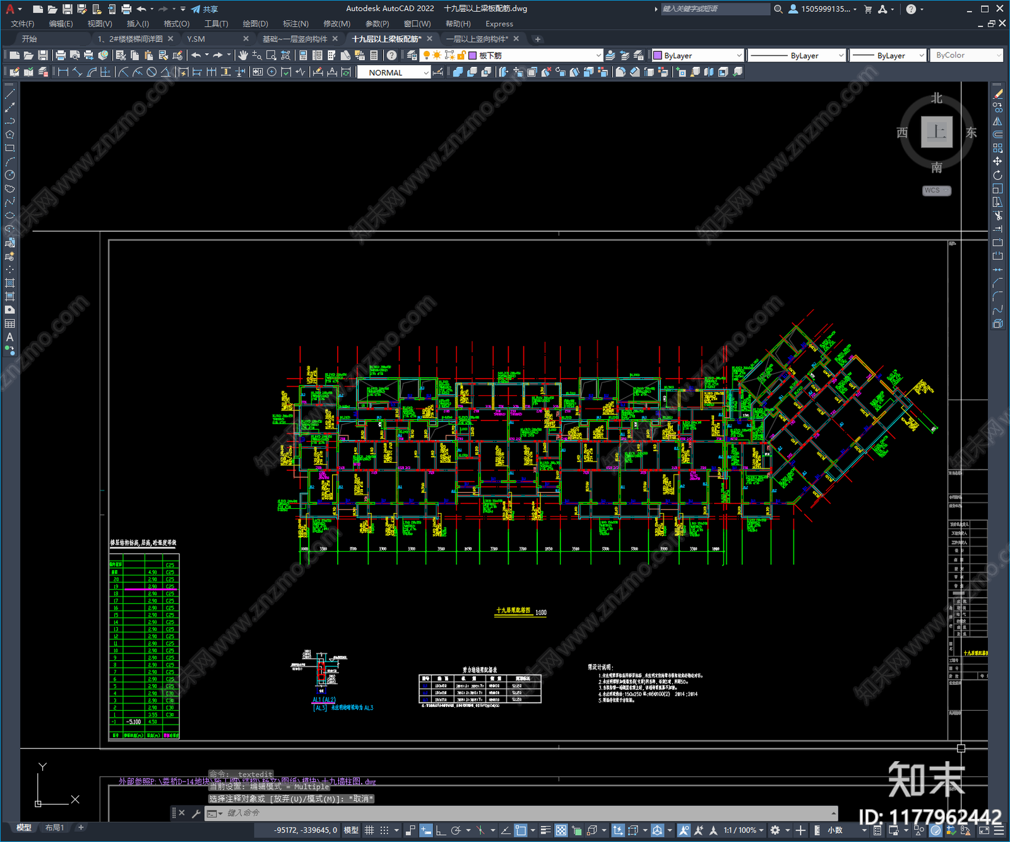Open the 文件(F) menu

pyautogui.click(x=23, y=24)
